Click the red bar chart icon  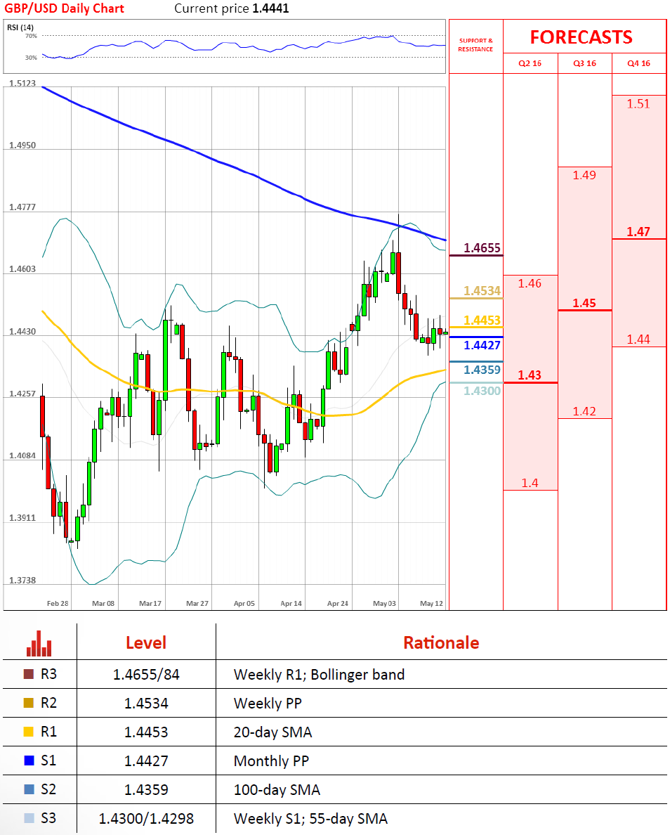click(39, 643)
